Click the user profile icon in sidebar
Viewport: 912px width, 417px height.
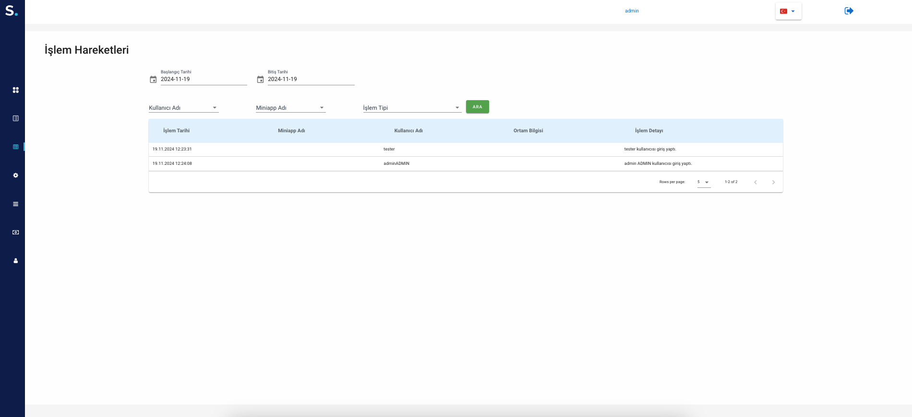(x=15, y=261)
